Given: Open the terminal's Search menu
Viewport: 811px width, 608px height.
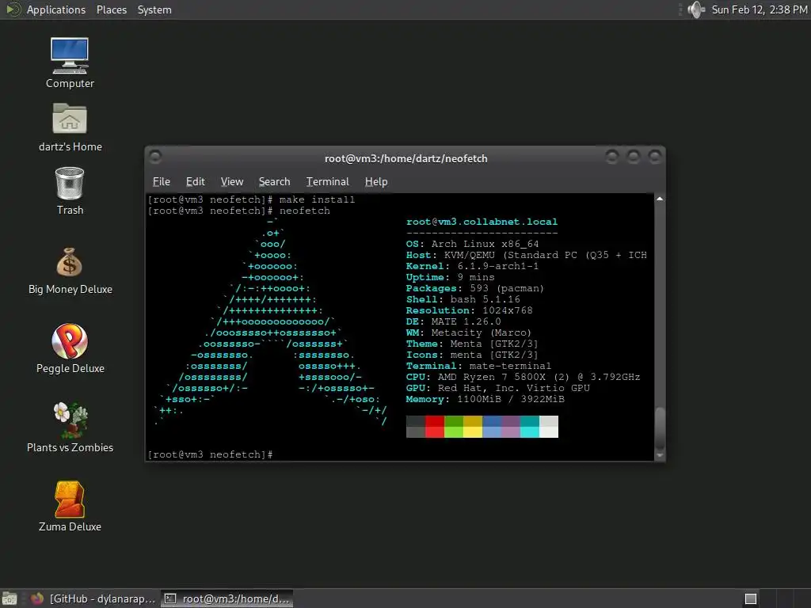Looking at the screenshot, I should click(274, 181).
